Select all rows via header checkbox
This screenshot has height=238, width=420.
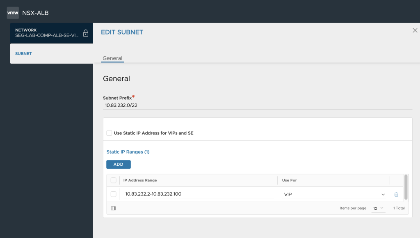click(114, 180)
